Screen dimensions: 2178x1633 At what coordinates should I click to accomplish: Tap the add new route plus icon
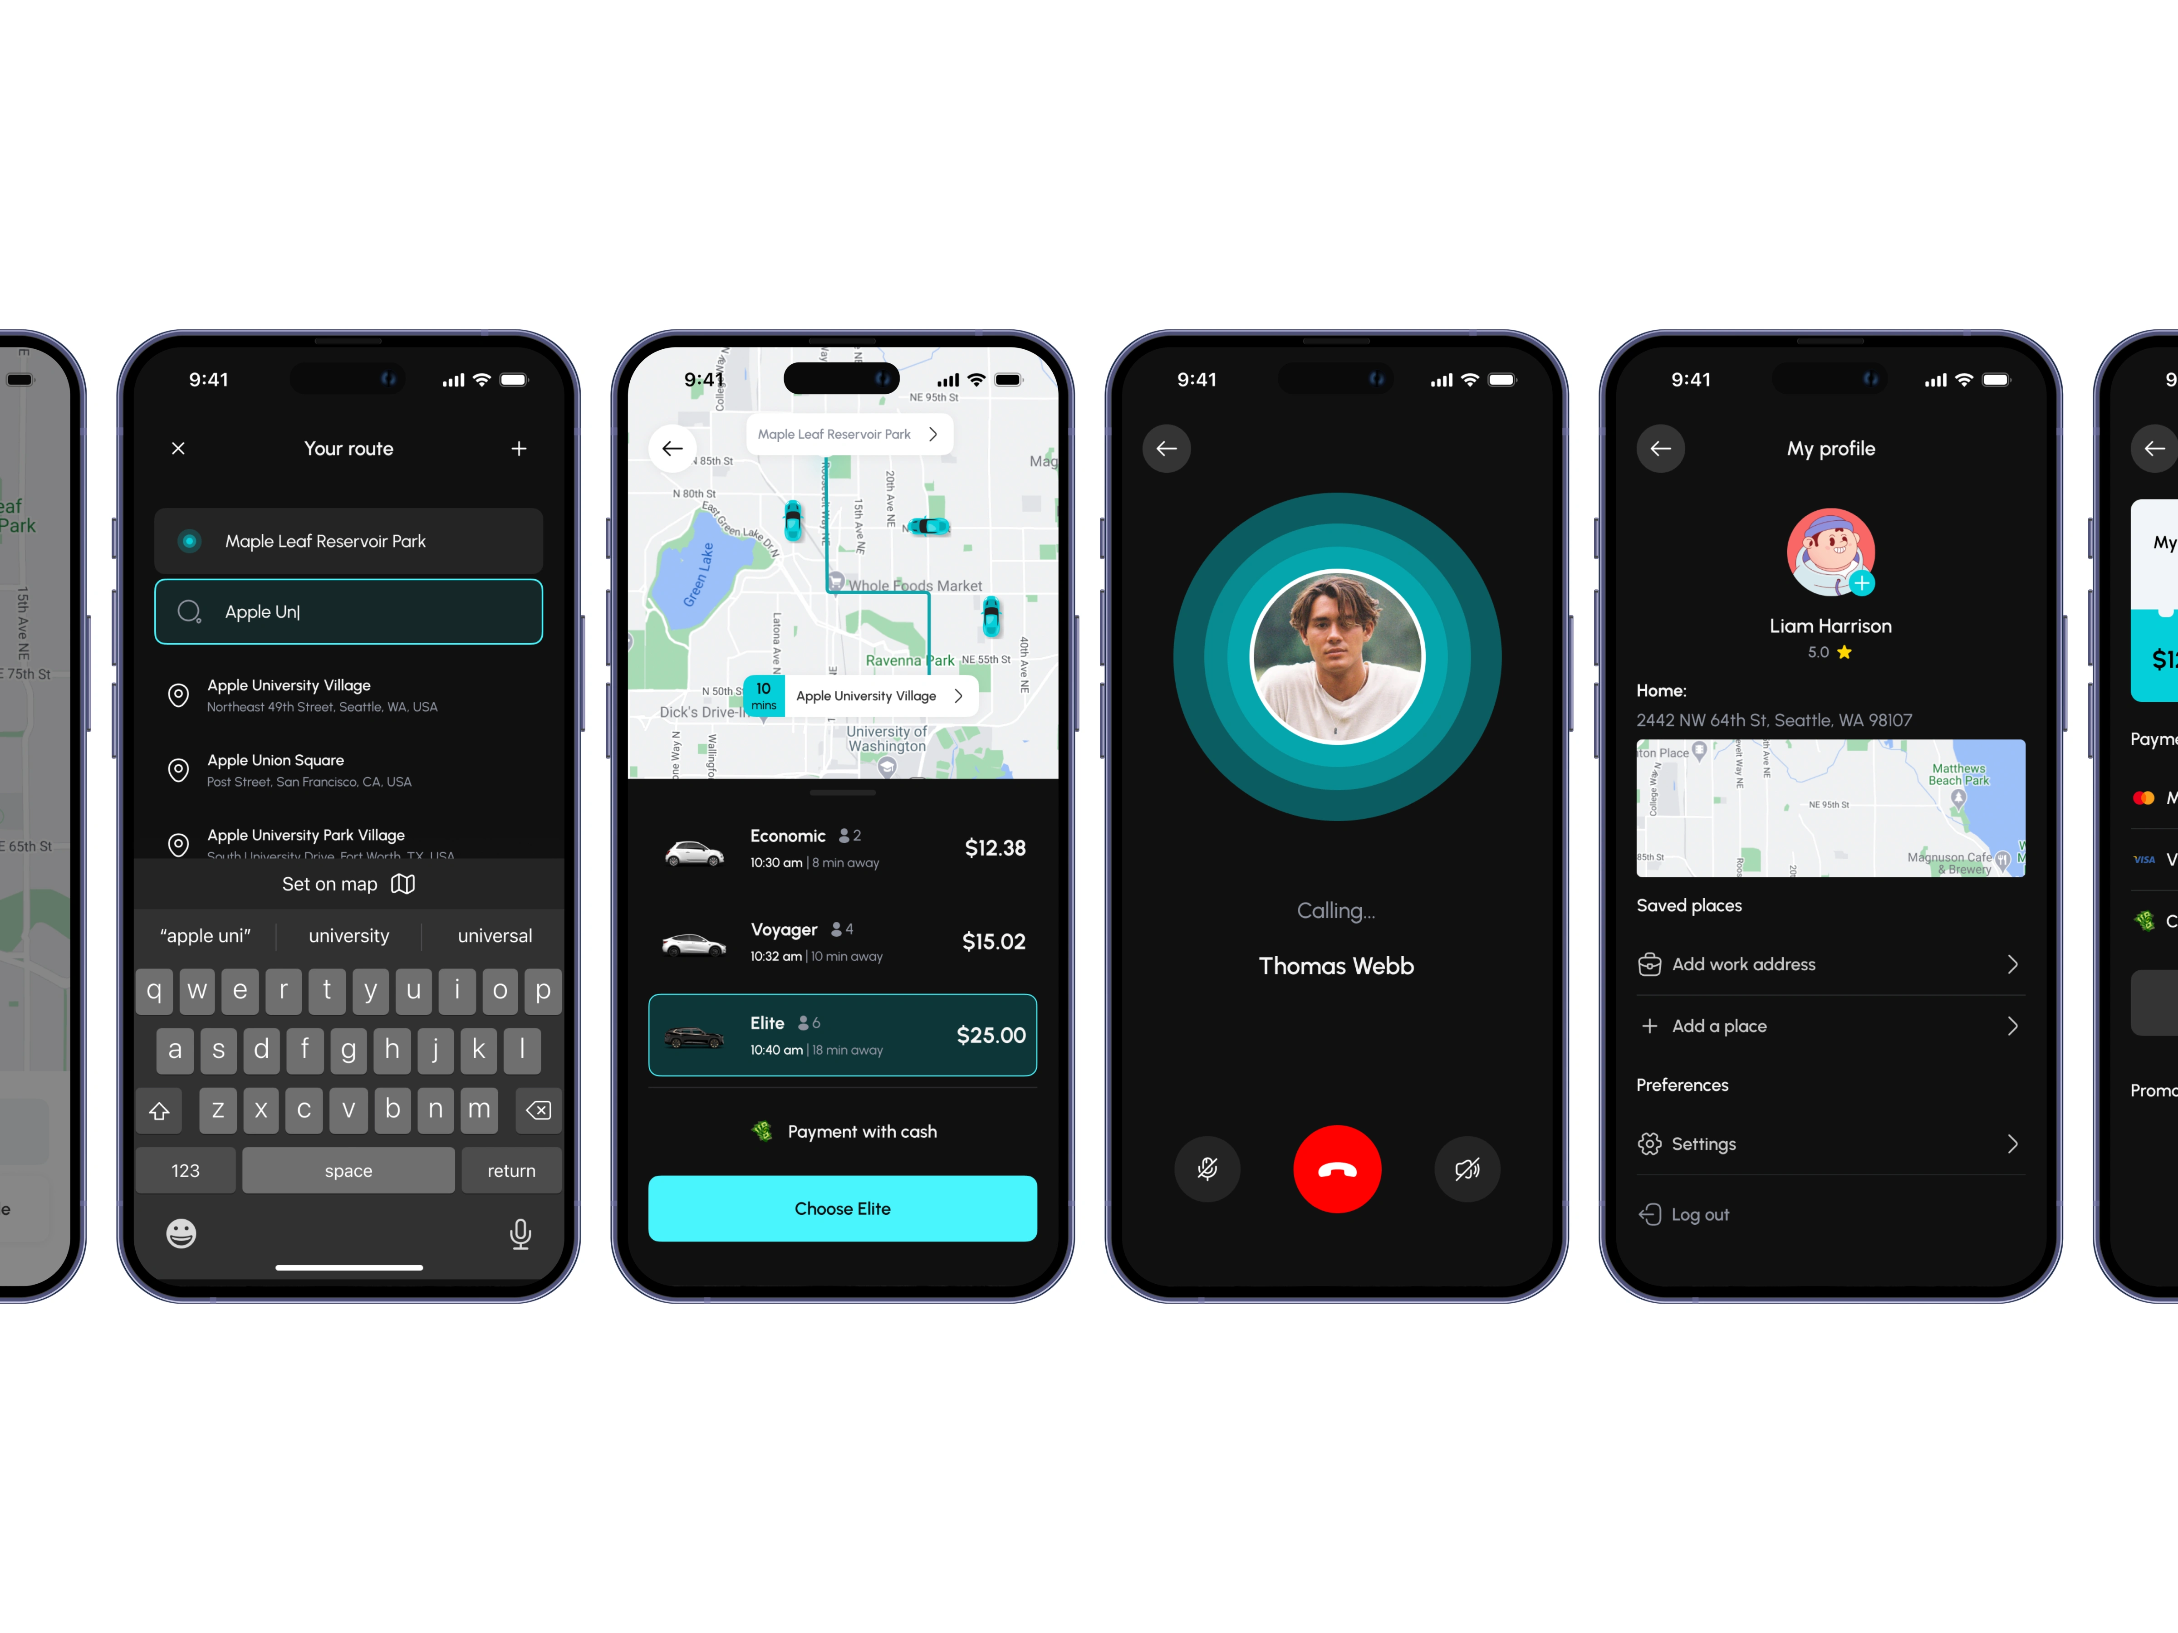(x=520, y=448)
